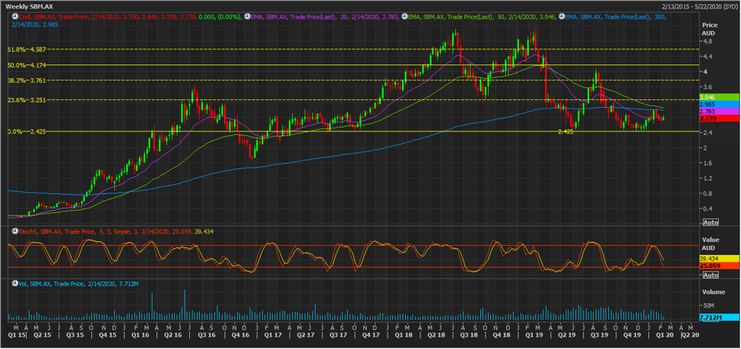Click the 1.2 price axis label
Viewport: 741px width, 349px height.
point(708,178)
